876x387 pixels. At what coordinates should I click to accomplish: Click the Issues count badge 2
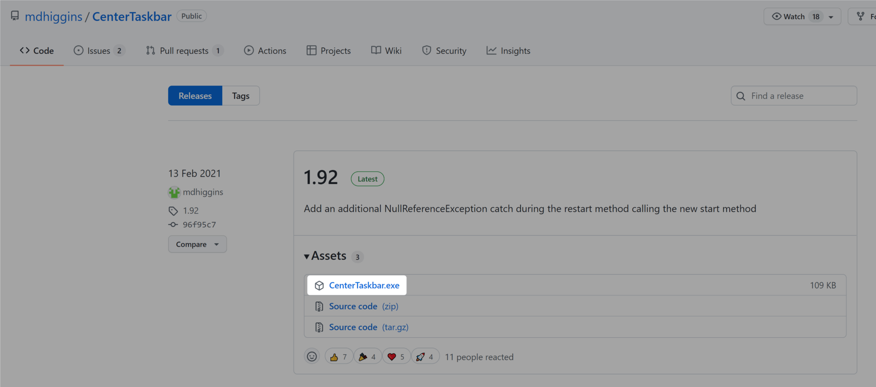(x=119, y=51)
